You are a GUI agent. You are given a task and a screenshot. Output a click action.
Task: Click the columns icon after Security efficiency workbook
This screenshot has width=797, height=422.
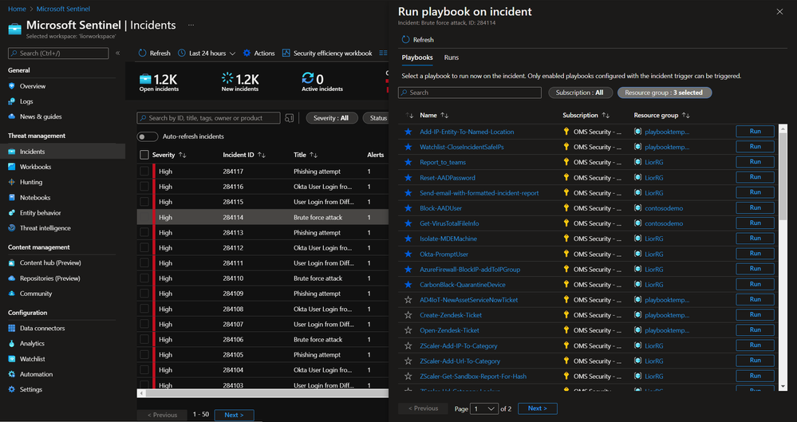pos(383,53)
